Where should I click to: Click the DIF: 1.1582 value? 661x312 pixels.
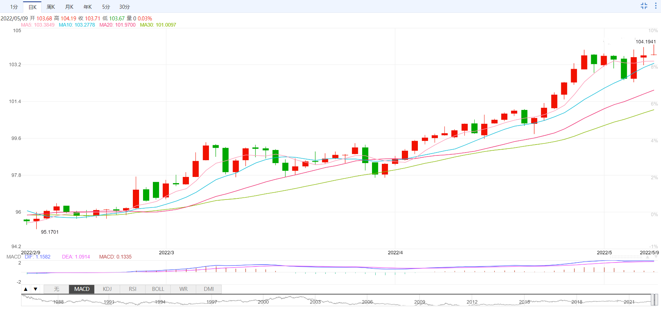click(37, 257)
